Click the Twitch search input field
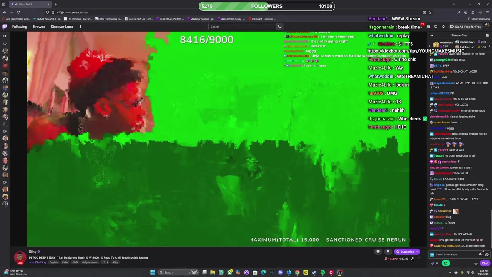This screenshot has width=492, height=277. coord(242,27)
